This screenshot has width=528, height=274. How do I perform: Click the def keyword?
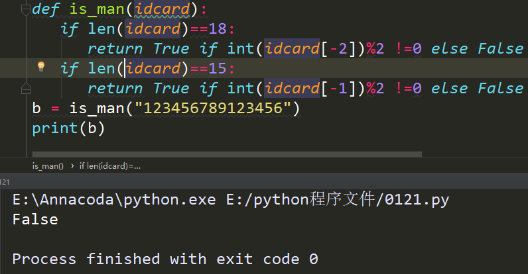[46, 9]
